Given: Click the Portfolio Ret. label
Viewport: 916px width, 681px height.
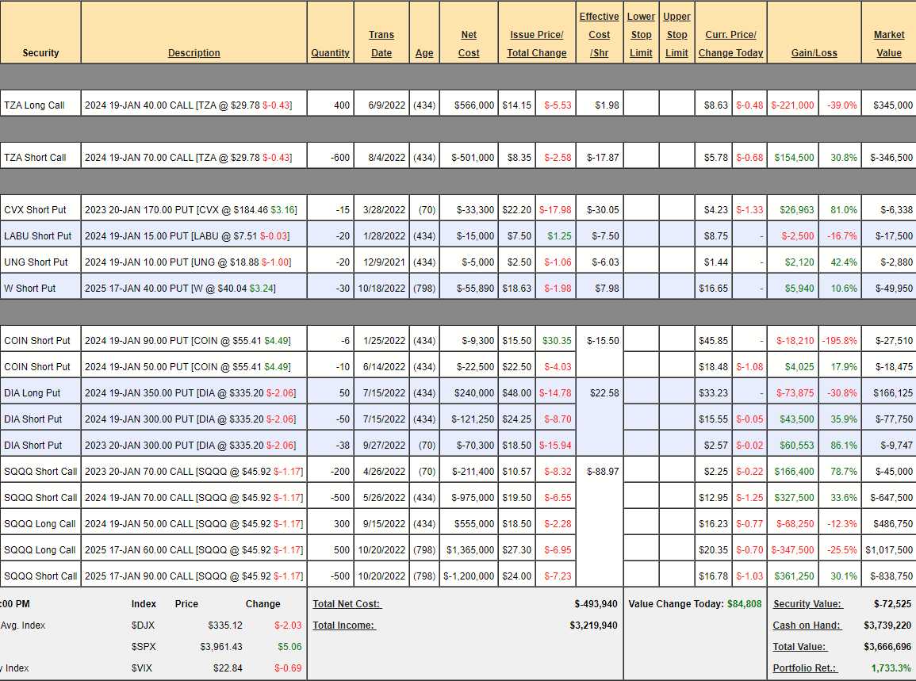Looking at the screenshot, I should click(804, 668).
